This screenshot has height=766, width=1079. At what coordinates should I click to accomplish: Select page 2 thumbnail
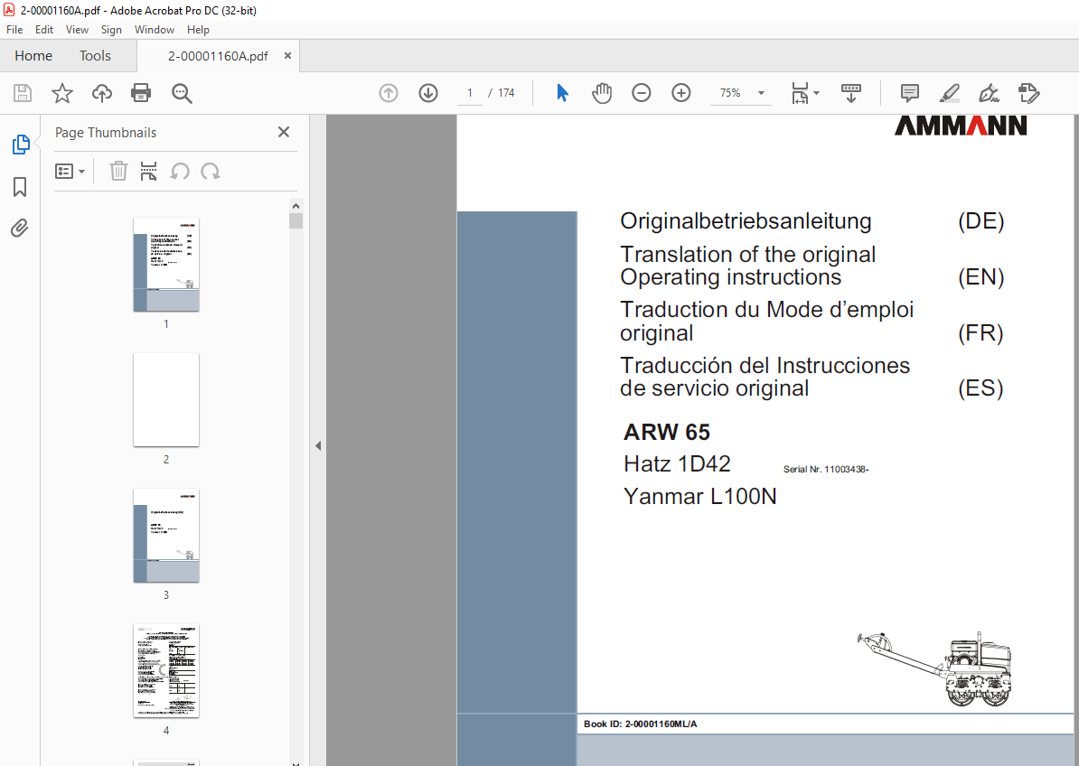(x=166, y=400)
